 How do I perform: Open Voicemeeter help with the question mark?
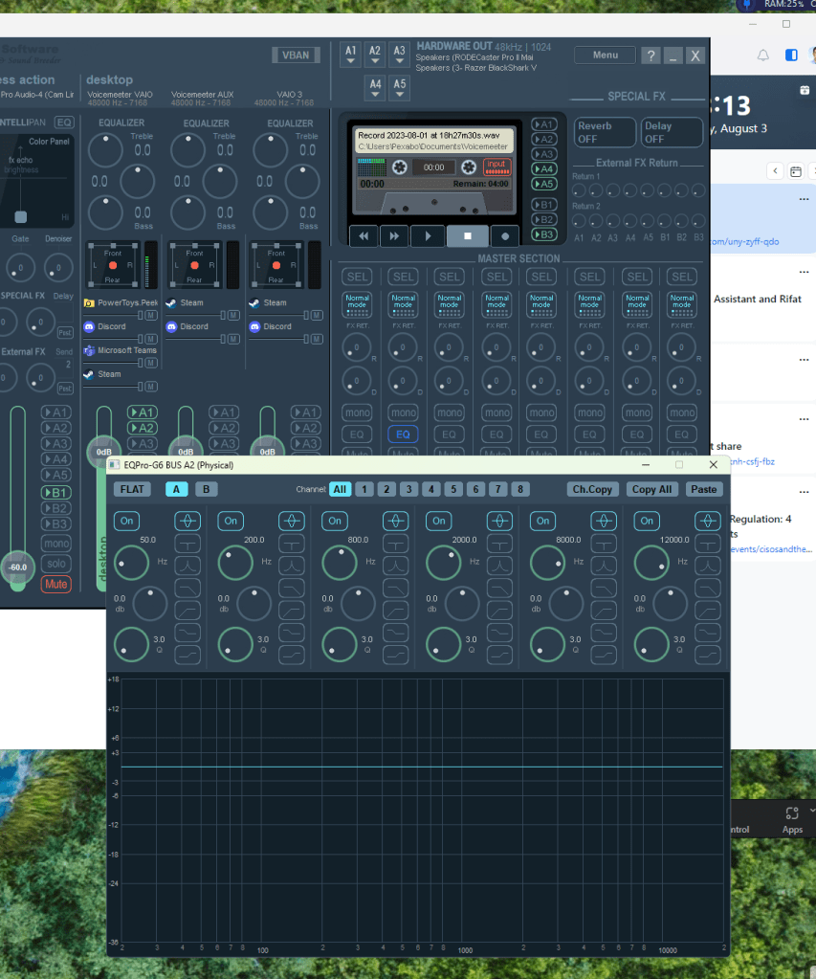coord(651,56)
